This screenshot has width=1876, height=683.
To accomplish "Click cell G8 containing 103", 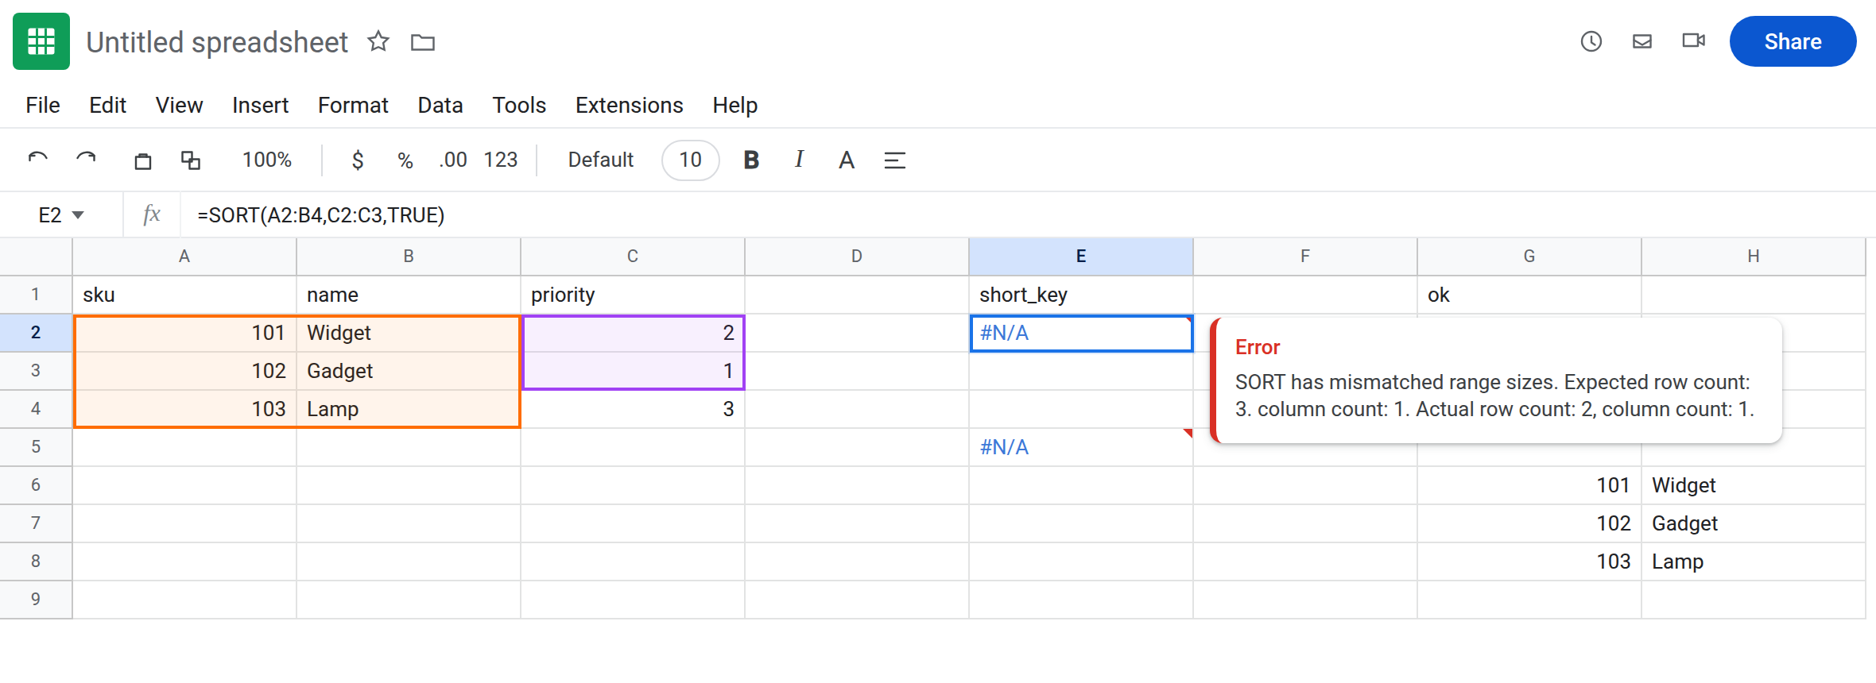I will click(1529, 561).
